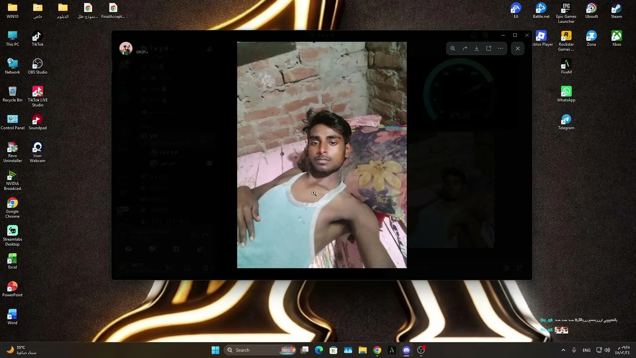The height and width of the screenshot is (358, 636).
Task: Click the enlarged photo in the viewer
Action: tap(321, 155)
